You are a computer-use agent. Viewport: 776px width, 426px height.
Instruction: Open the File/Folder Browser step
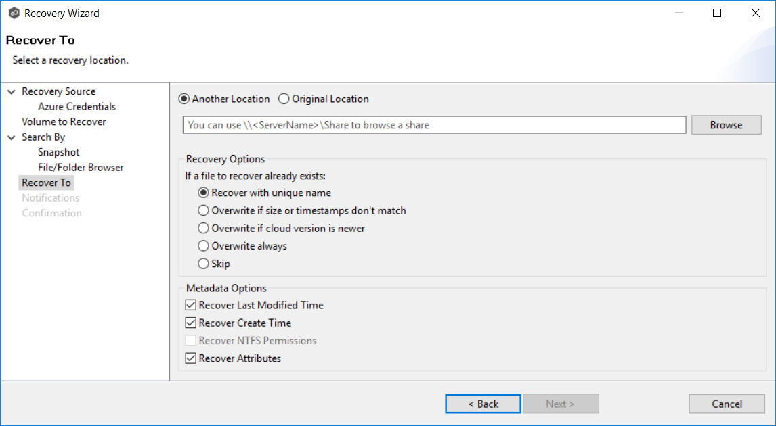pyautogui.click(x=81, y=168)
